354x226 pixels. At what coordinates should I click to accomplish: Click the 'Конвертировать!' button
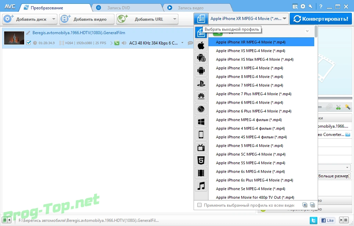320,19
